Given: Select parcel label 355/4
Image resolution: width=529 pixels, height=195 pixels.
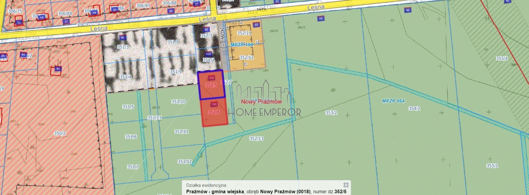Looking at the screenshot, I should point(502,58).
